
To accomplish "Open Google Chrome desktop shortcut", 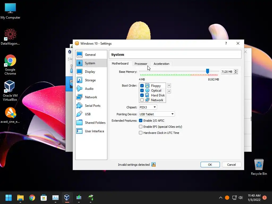I will (x=10, y=65).
